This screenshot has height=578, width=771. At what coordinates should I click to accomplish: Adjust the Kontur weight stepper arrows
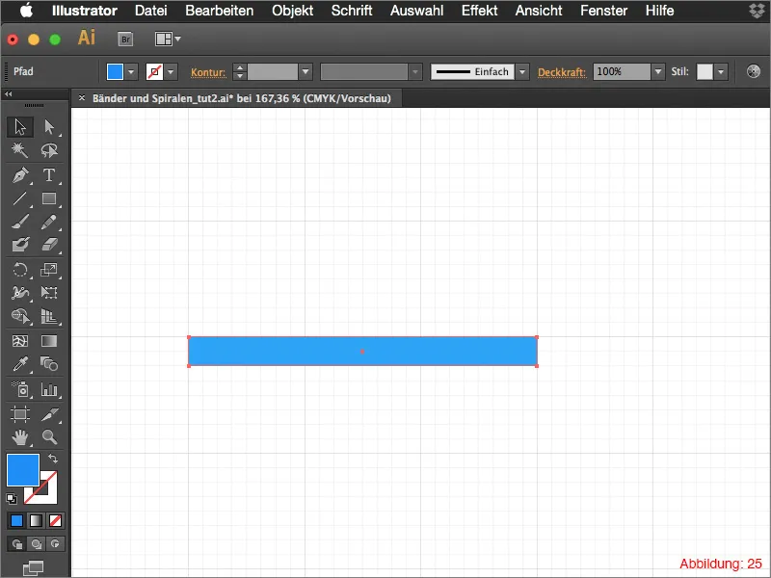click(239, 71)
